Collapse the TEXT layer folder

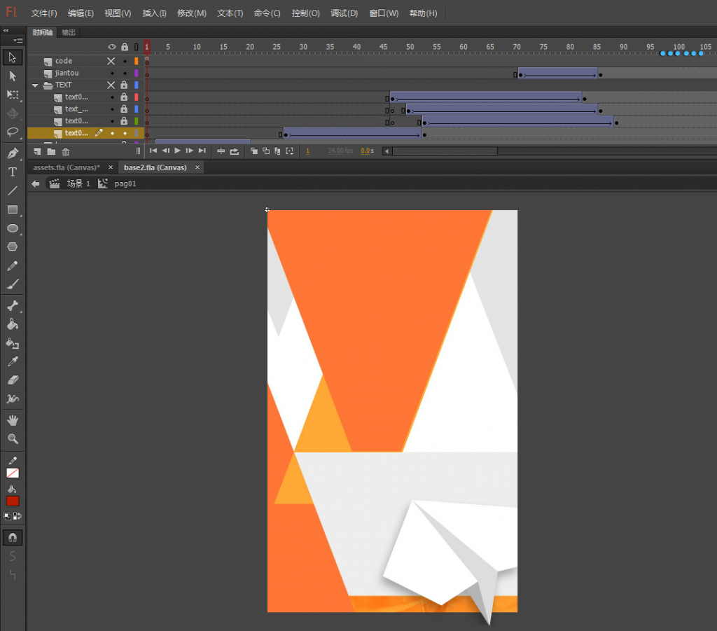[34, 85]
